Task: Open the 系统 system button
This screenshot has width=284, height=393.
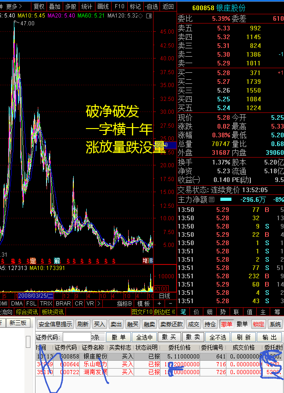Action: [x=275, y=324]
